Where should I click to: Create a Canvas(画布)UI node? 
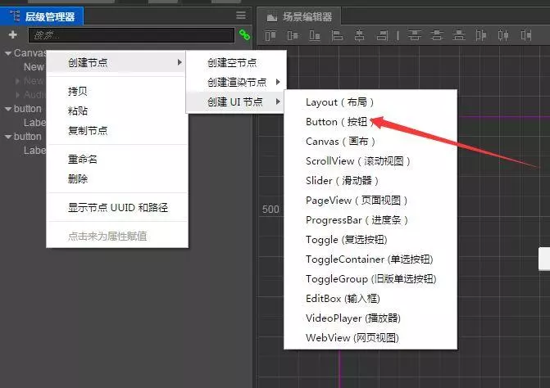pyautogui.click(x=340, y=142)
